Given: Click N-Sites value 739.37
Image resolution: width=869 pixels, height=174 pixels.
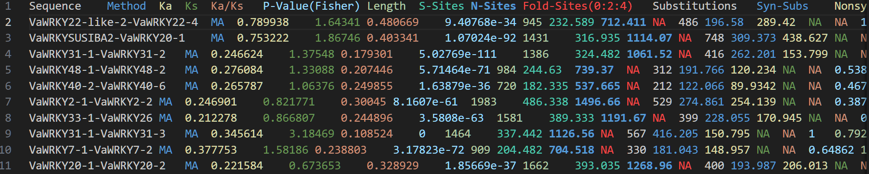Looking at the screenshot, I should click(x=594, y=70).
